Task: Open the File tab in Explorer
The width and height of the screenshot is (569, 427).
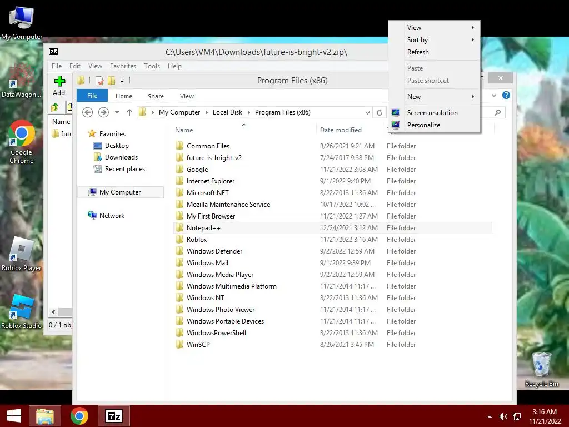Action: (x=92, y=96)
